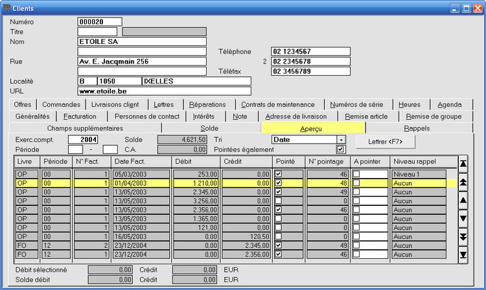Open the Offres tab

pos(23,105)
